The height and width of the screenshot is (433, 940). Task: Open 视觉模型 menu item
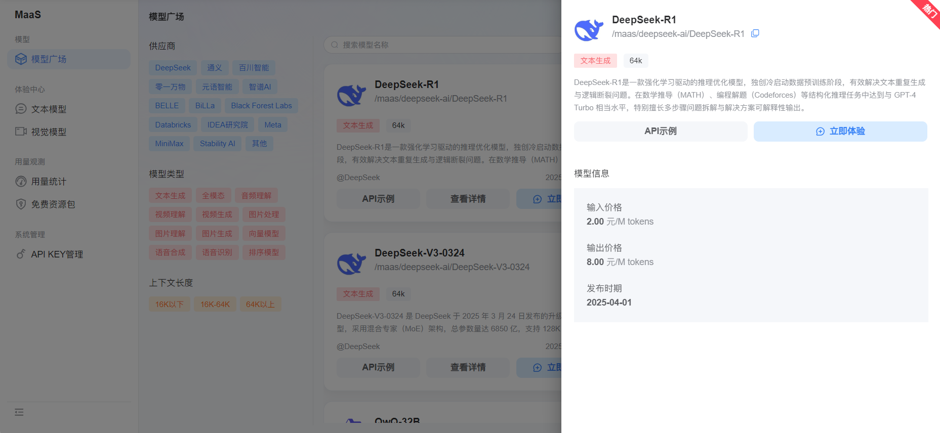click(x=69, y=132)
